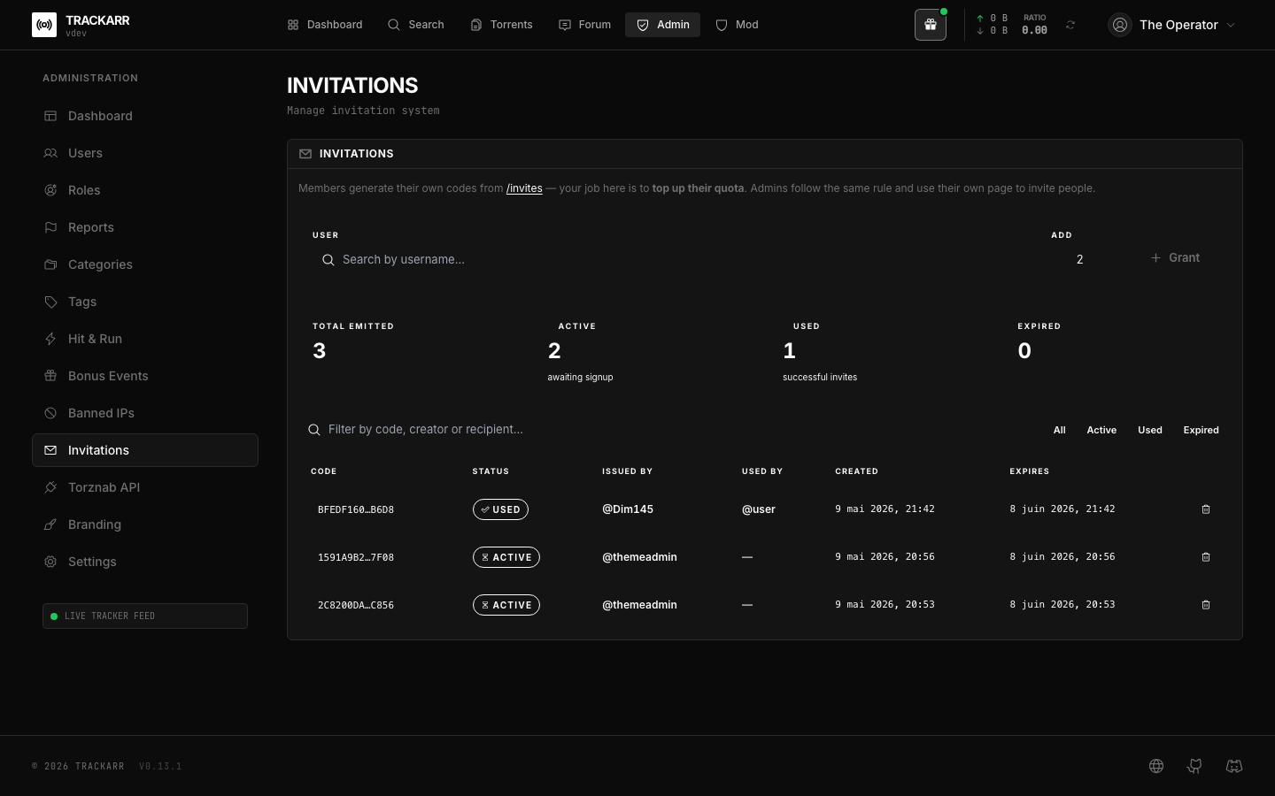Open Mod in top navigation
The width and height of the screenshot is (1275, 796).
(737, 25)
